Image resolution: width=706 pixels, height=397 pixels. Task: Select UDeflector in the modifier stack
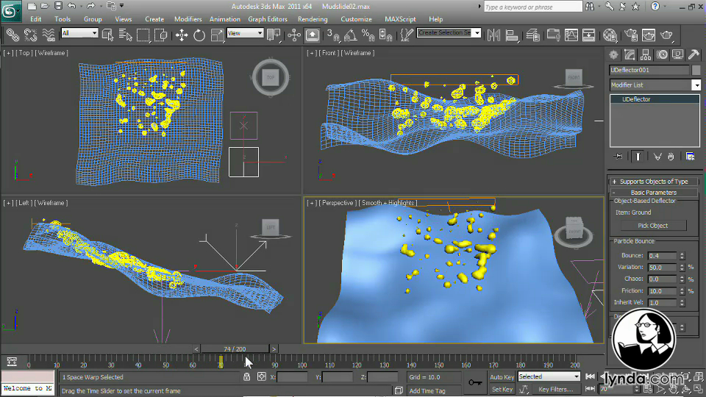[655, 99]
